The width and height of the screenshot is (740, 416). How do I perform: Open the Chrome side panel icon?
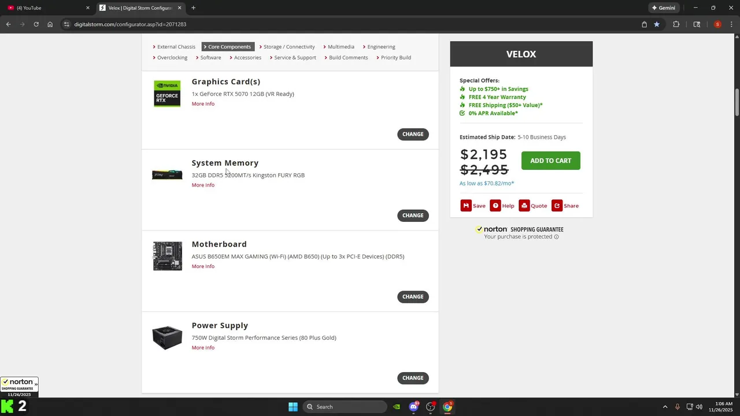click(697, 24)
